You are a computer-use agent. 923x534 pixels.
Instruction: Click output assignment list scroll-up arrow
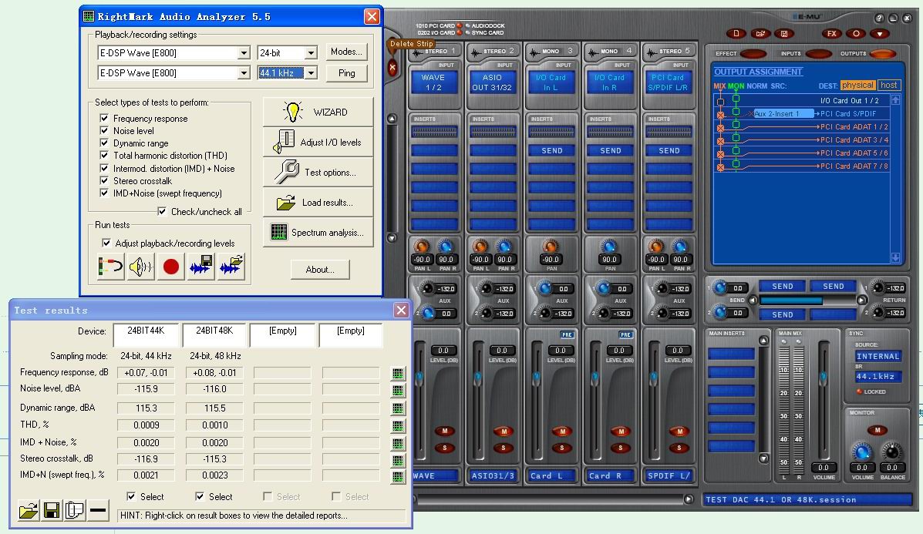click(895, 100)
